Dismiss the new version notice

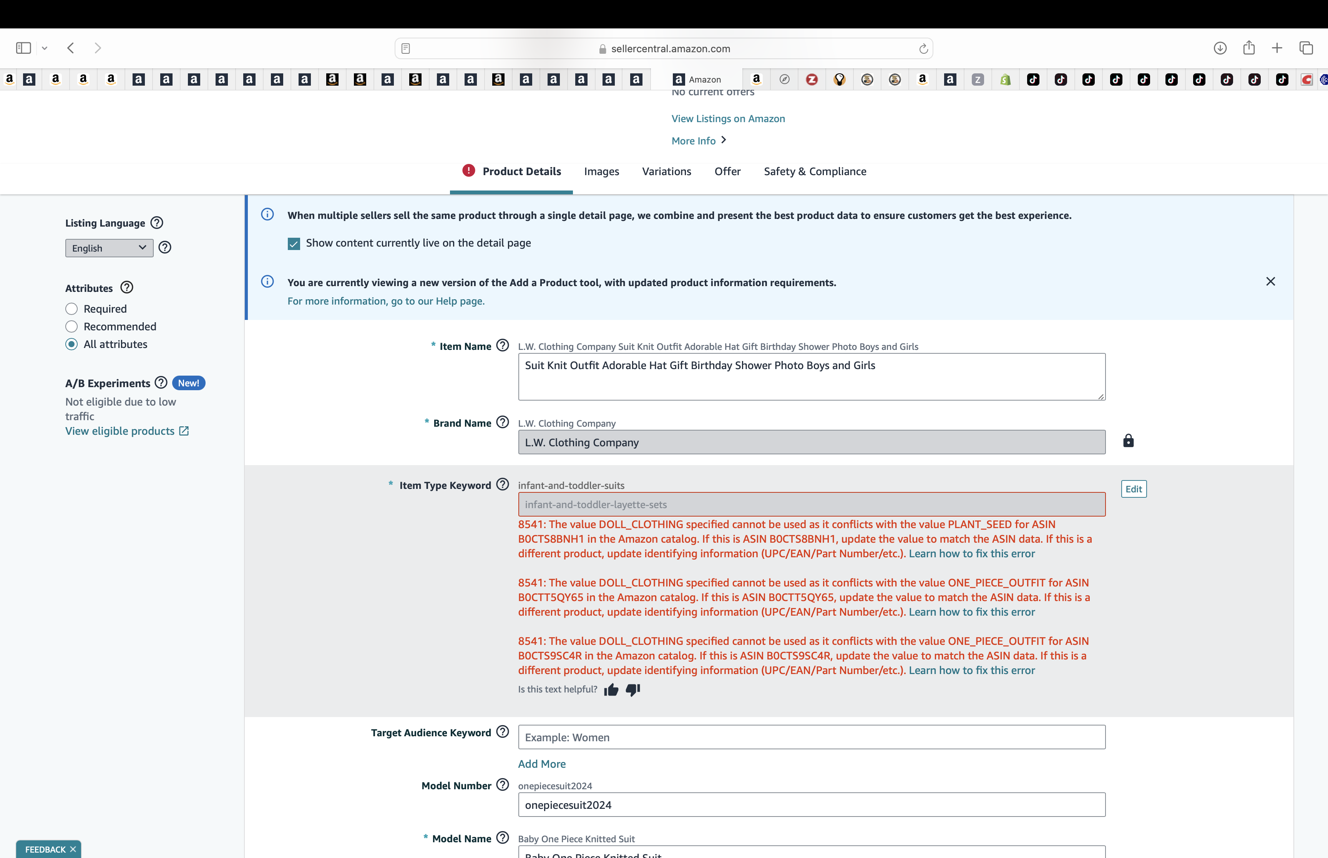[x=1271, y=282]
